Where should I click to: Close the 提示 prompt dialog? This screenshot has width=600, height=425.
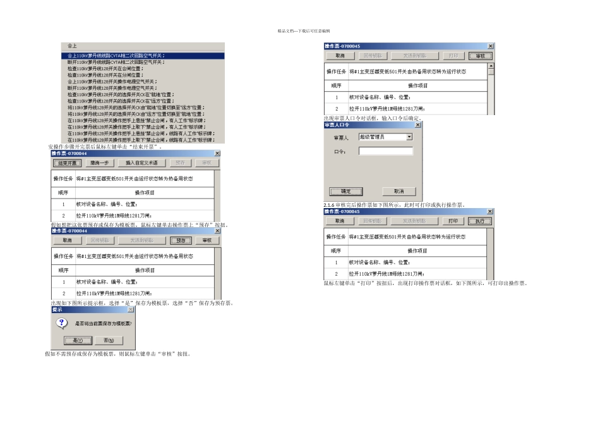tap(131, 310)
